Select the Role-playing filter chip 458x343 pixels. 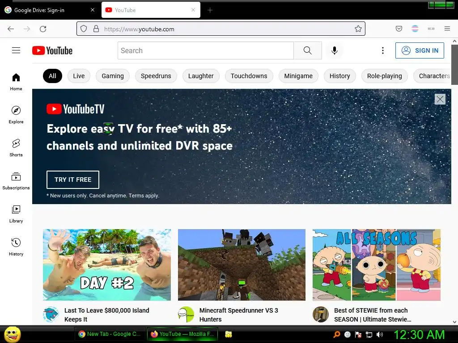pyautogui.click(x=384, y=76)
